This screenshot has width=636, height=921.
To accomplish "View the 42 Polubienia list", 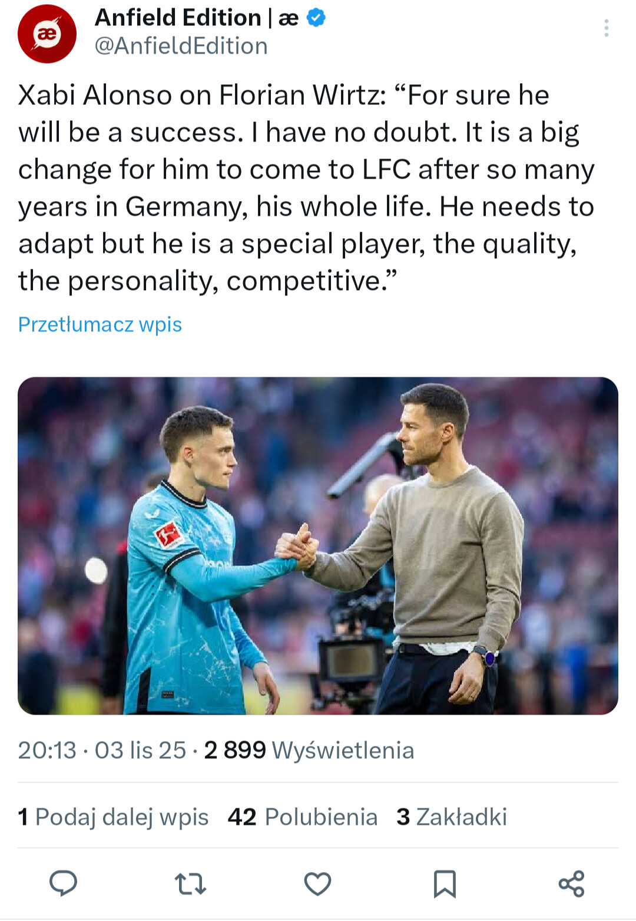I will click(303, 817).
